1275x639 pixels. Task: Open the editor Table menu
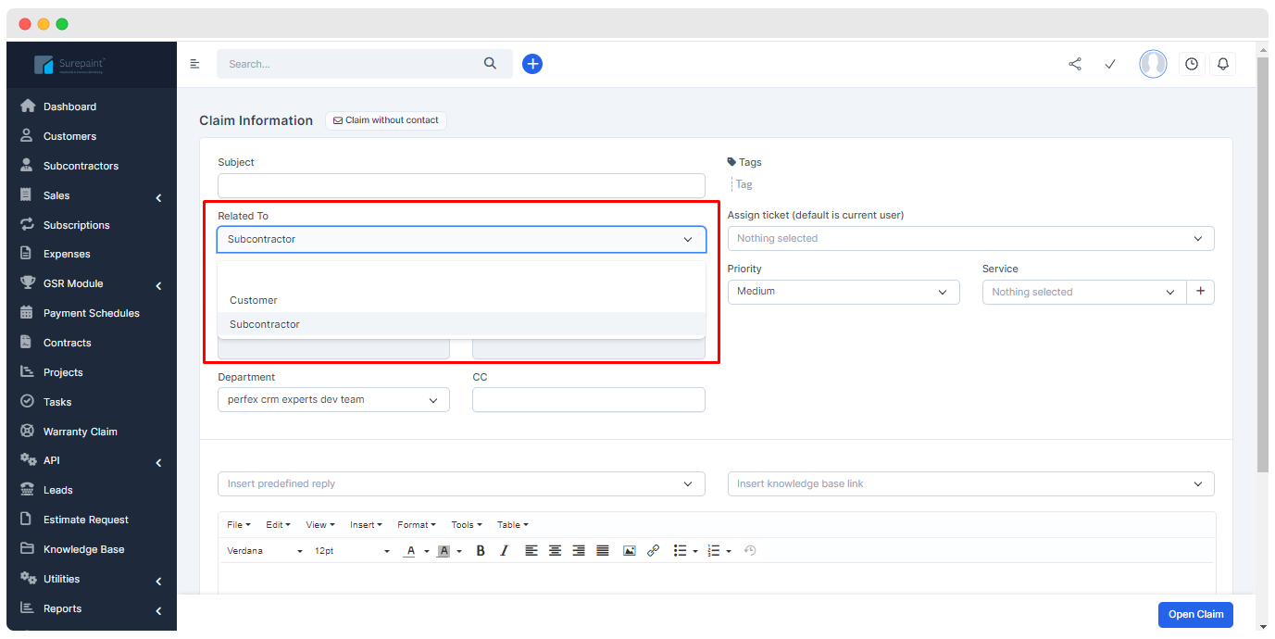pyautogui.click(x=513, y=525)
